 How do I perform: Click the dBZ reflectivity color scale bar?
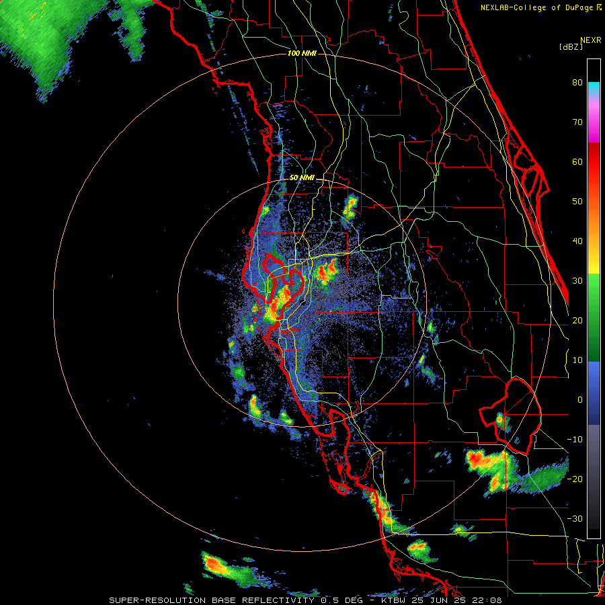tap(594, 298)
